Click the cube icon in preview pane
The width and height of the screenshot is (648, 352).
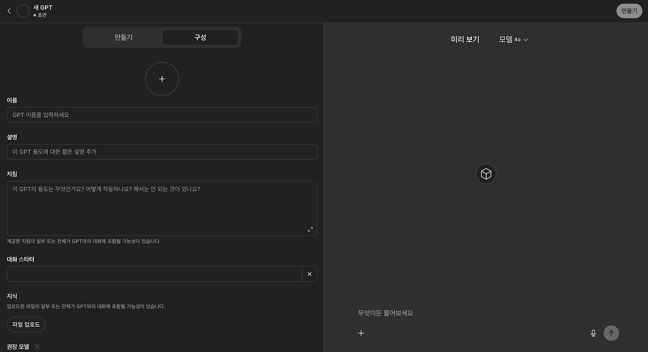click(x=486, y=174)
